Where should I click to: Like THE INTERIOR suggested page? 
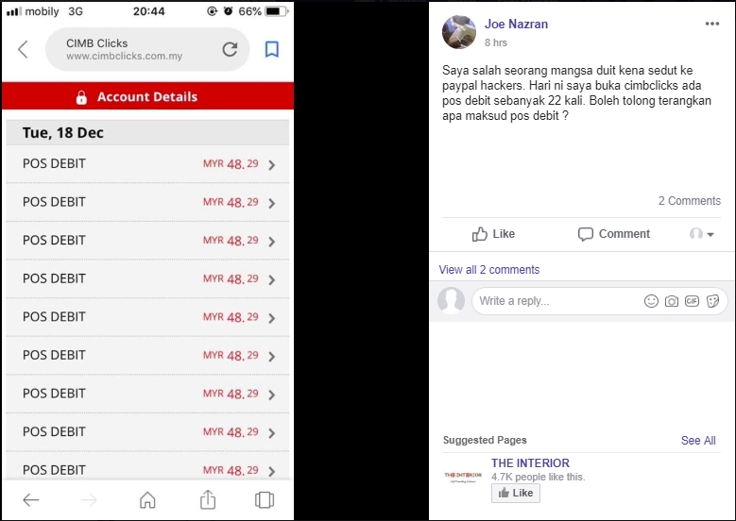515,493
